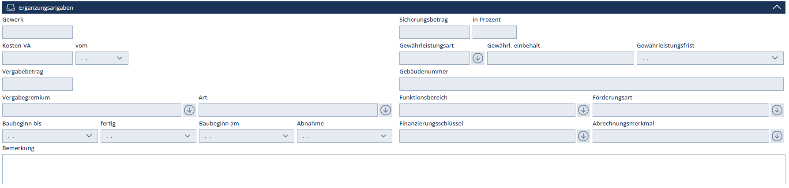Open lookup arrow next to Gewährleistungsart field
The width and height of the screenshot is (789, 188).
[x=478, y=58]
